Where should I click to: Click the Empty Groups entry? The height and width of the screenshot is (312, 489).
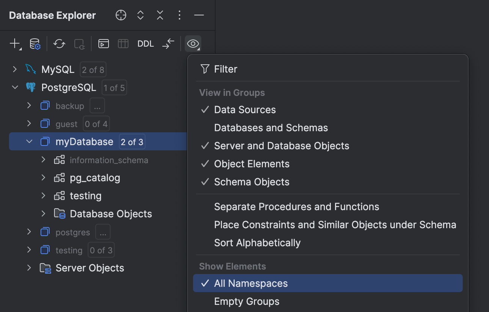coord(246,301)
